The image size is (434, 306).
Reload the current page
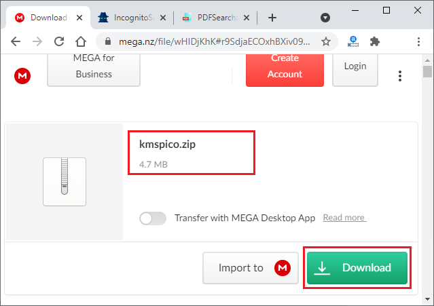click(x=59, y=42)
